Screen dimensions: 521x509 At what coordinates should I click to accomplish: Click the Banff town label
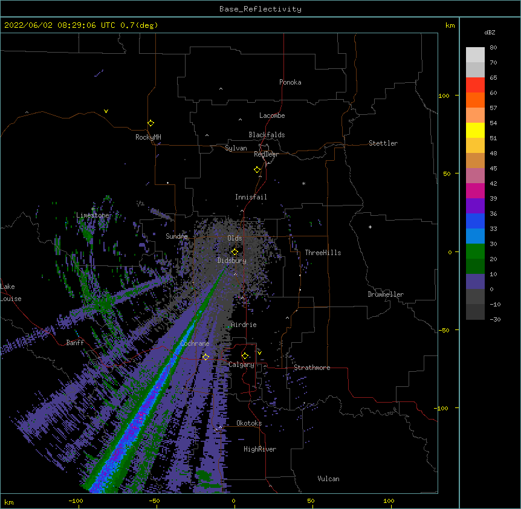click(x=75, y=343)
